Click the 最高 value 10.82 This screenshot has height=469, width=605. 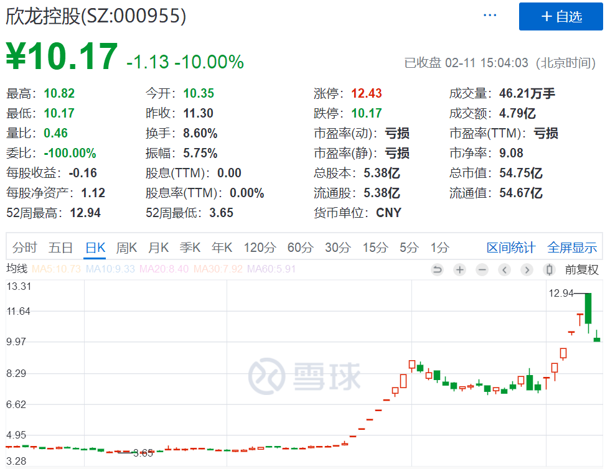pos(59,93)
